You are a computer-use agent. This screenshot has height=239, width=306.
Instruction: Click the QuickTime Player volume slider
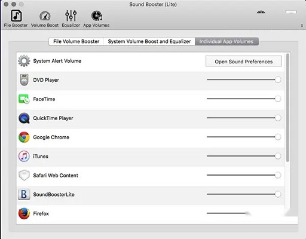244,118
